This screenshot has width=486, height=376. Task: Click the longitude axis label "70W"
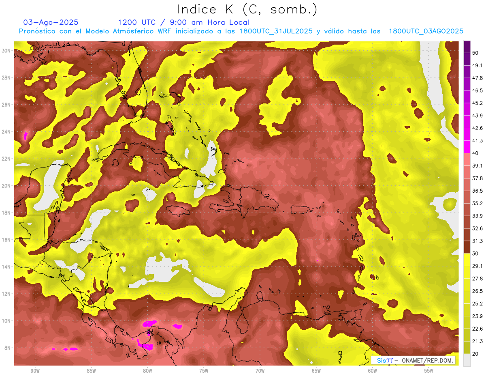pos(260,371)
